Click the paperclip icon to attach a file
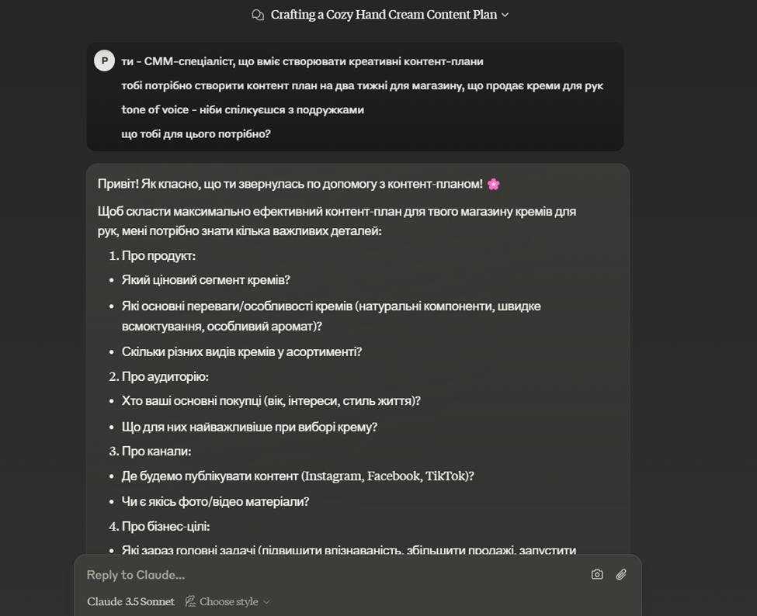 tap(620, 574)
